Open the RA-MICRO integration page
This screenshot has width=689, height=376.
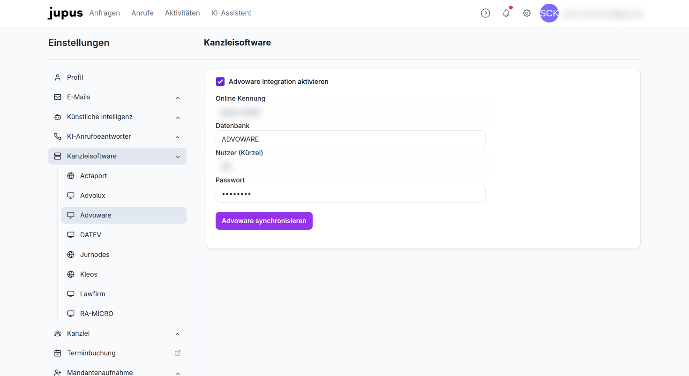click(124, 314)
